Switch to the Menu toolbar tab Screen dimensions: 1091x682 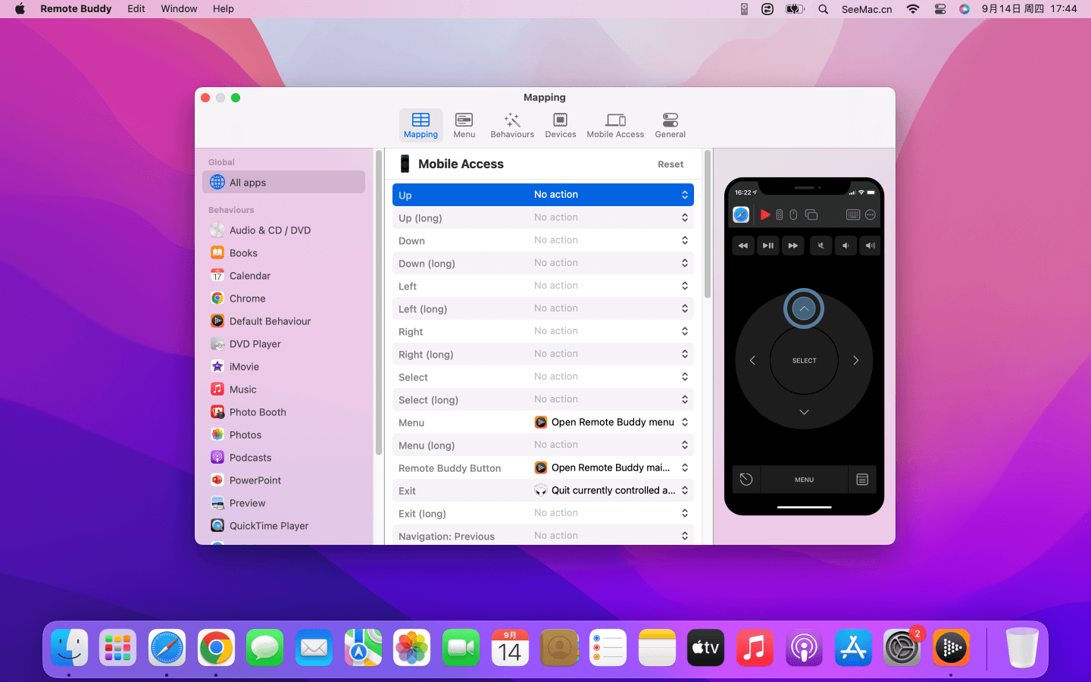(x=464, y=125)
